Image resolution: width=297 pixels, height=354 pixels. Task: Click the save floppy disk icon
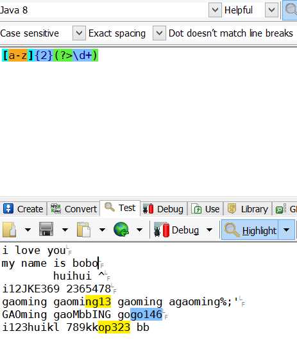tap(46, 229)
